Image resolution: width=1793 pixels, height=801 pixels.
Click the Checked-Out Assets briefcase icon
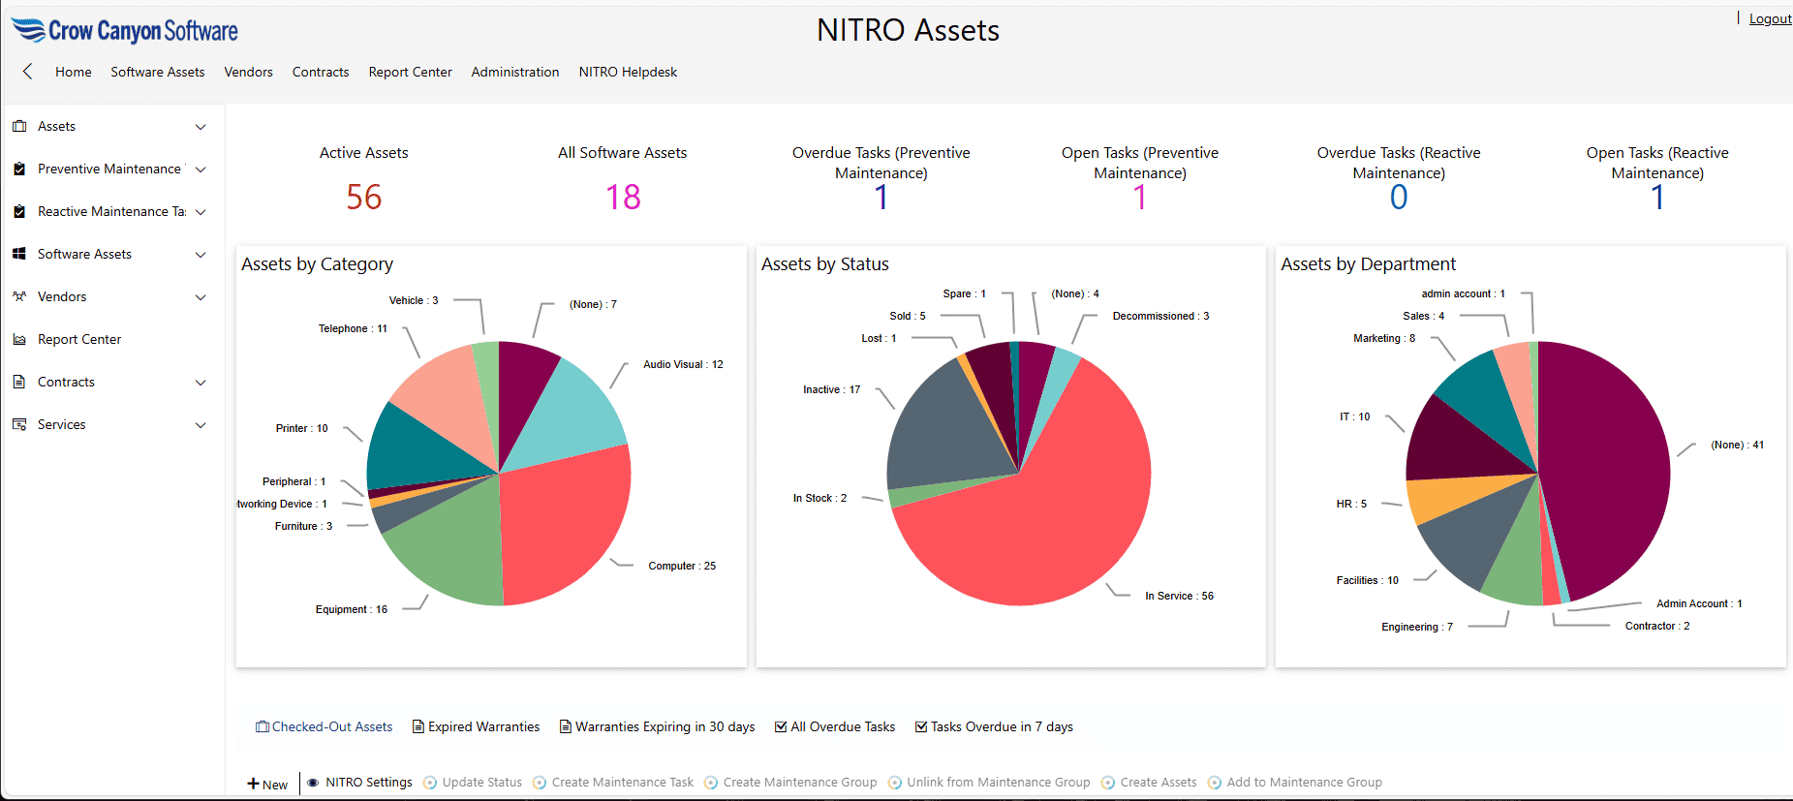[x=263, y=726]
